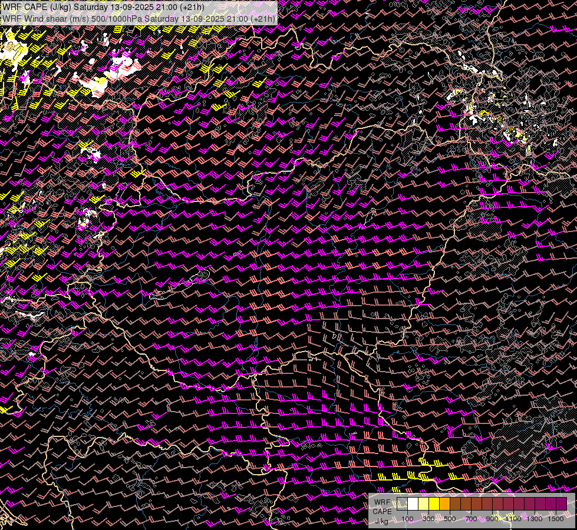Click the white-outlined lake in map center
This screenshot has height=530, width=577.
pos(180,286)
